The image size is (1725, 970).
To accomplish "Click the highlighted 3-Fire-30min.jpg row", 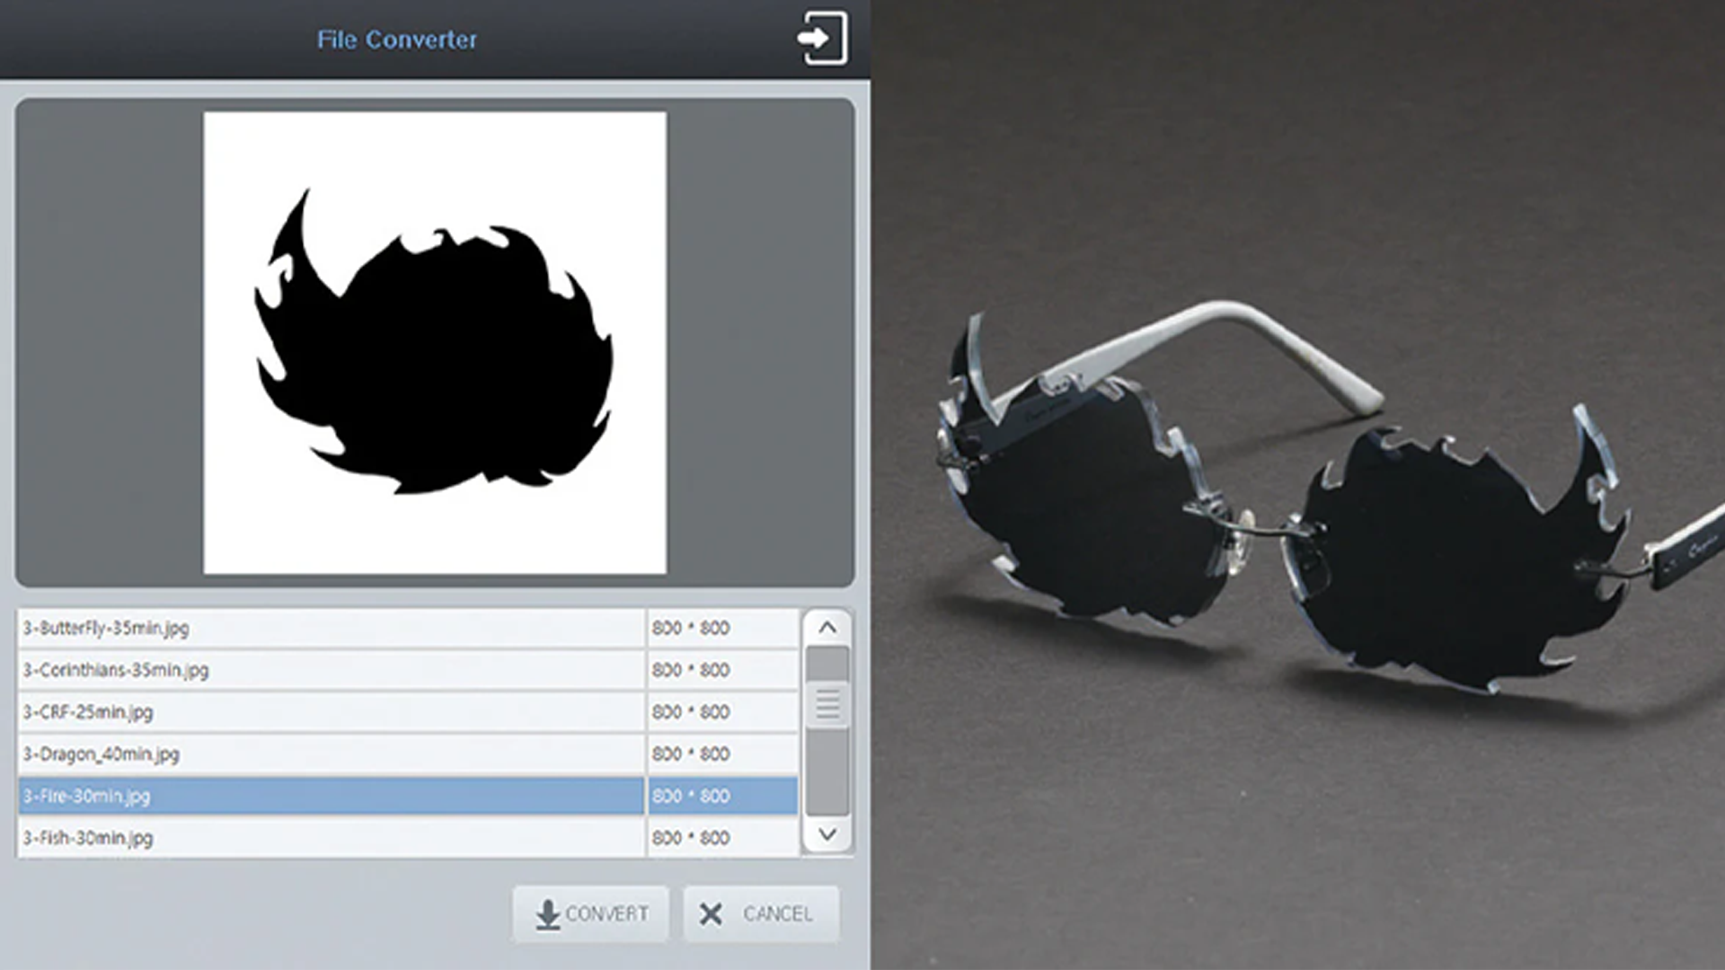I will [x=87, y=796].
